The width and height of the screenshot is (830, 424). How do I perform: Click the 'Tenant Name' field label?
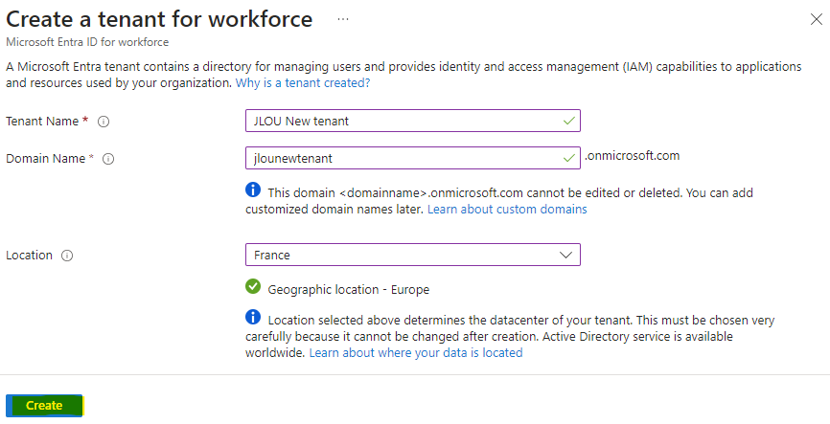(42, 121)
